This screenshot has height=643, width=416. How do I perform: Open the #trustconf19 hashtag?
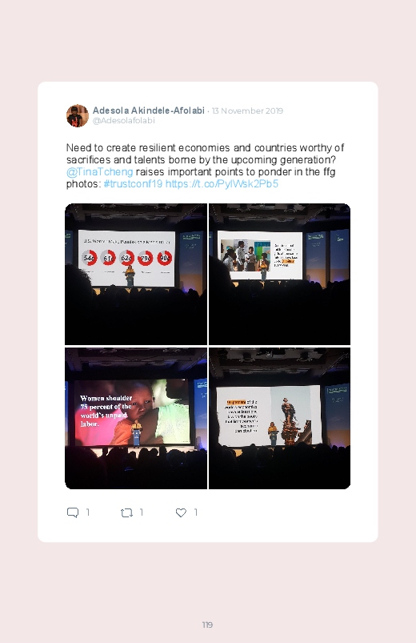pyautogui.click(x=134, y=183)
